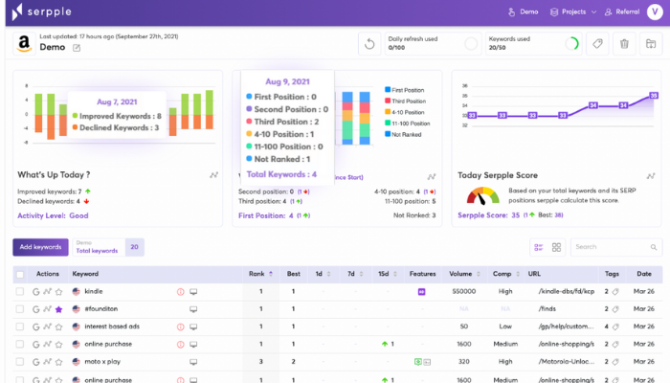Click the refresh rankings icon
This screenshot has width=670, height=383.
point(369,43)
